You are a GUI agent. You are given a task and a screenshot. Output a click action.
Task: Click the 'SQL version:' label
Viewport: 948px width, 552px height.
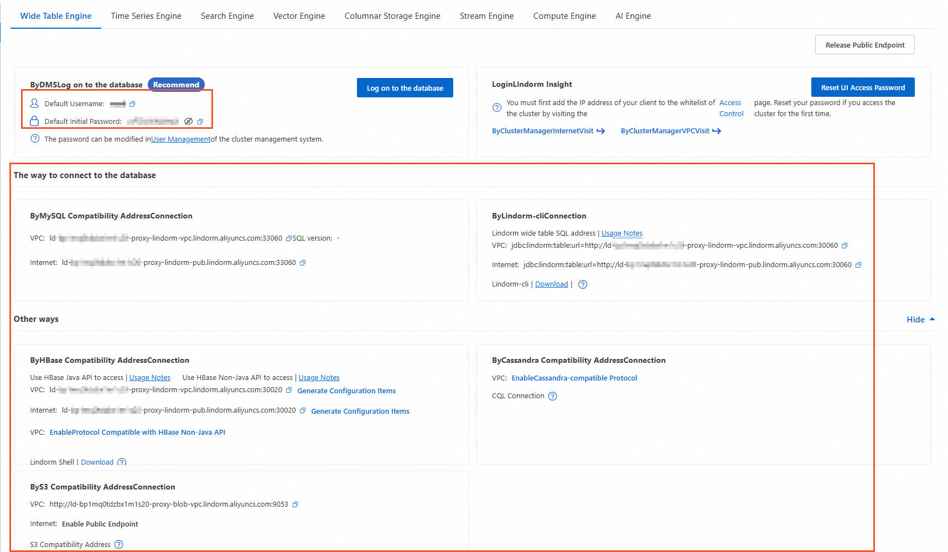(x=313, y=238)
